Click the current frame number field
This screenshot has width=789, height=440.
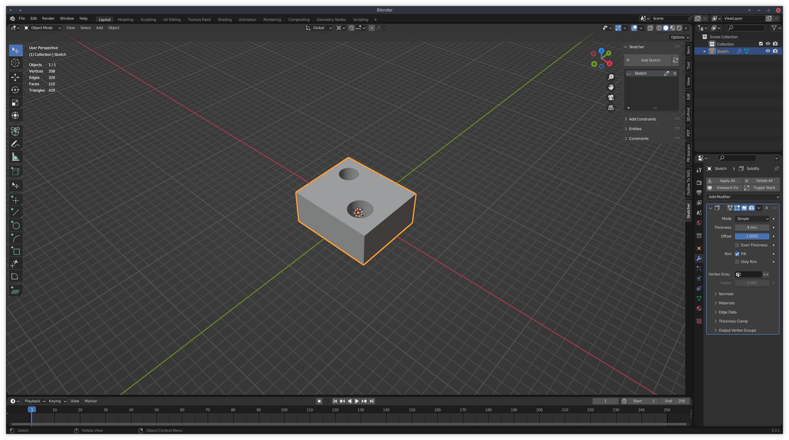(x=605, y=401)
